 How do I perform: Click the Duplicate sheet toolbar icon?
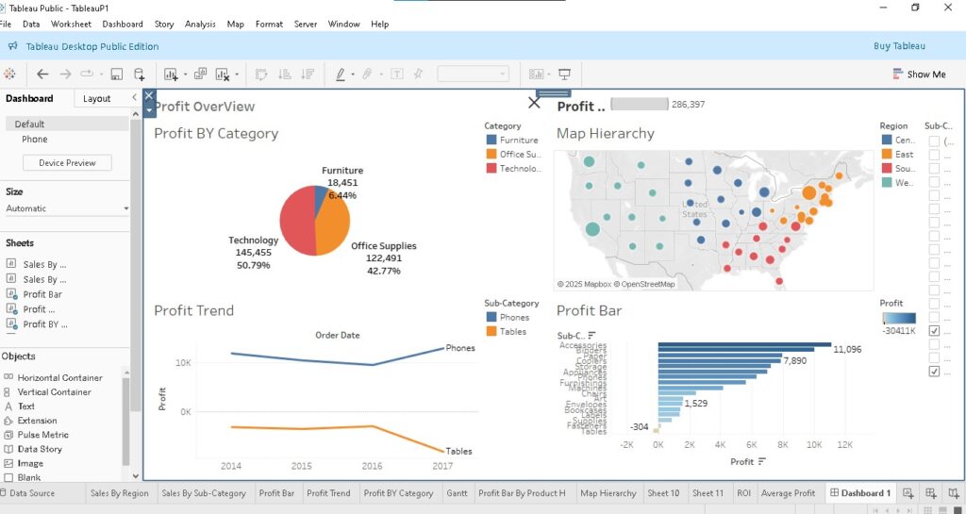[200, 74]
